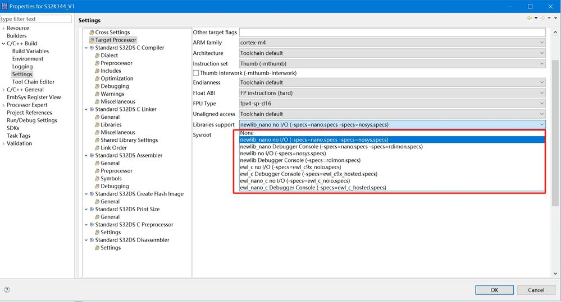The height and width of the screenshot is (302, 561).
Task: Open the FPU Type dropdown
Action: 393,104
